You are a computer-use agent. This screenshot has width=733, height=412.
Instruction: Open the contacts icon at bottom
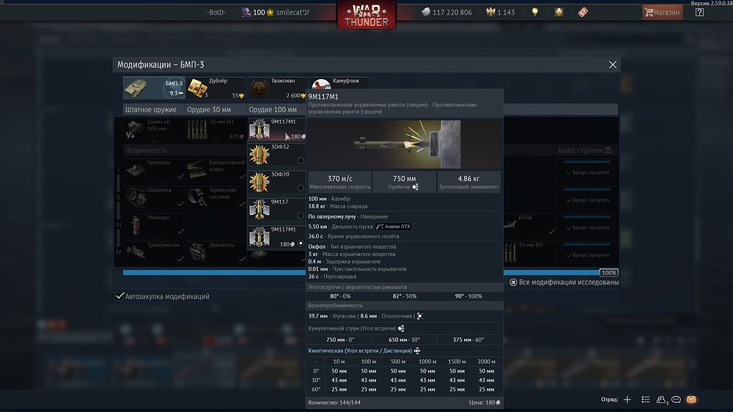[x=661, y=400]
